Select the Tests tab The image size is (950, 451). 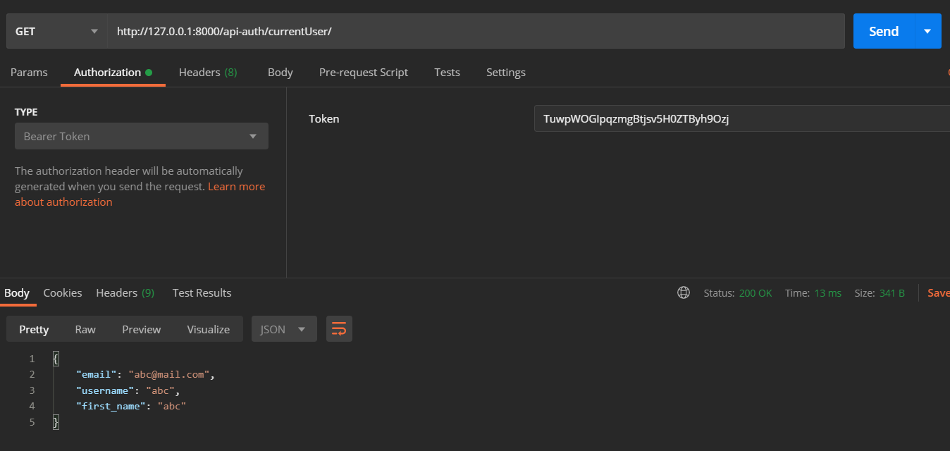447,73
